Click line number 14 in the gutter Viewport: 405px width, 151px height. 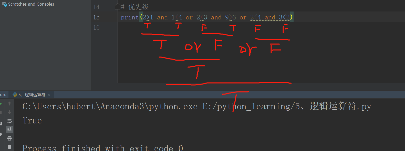coord(96,7)
